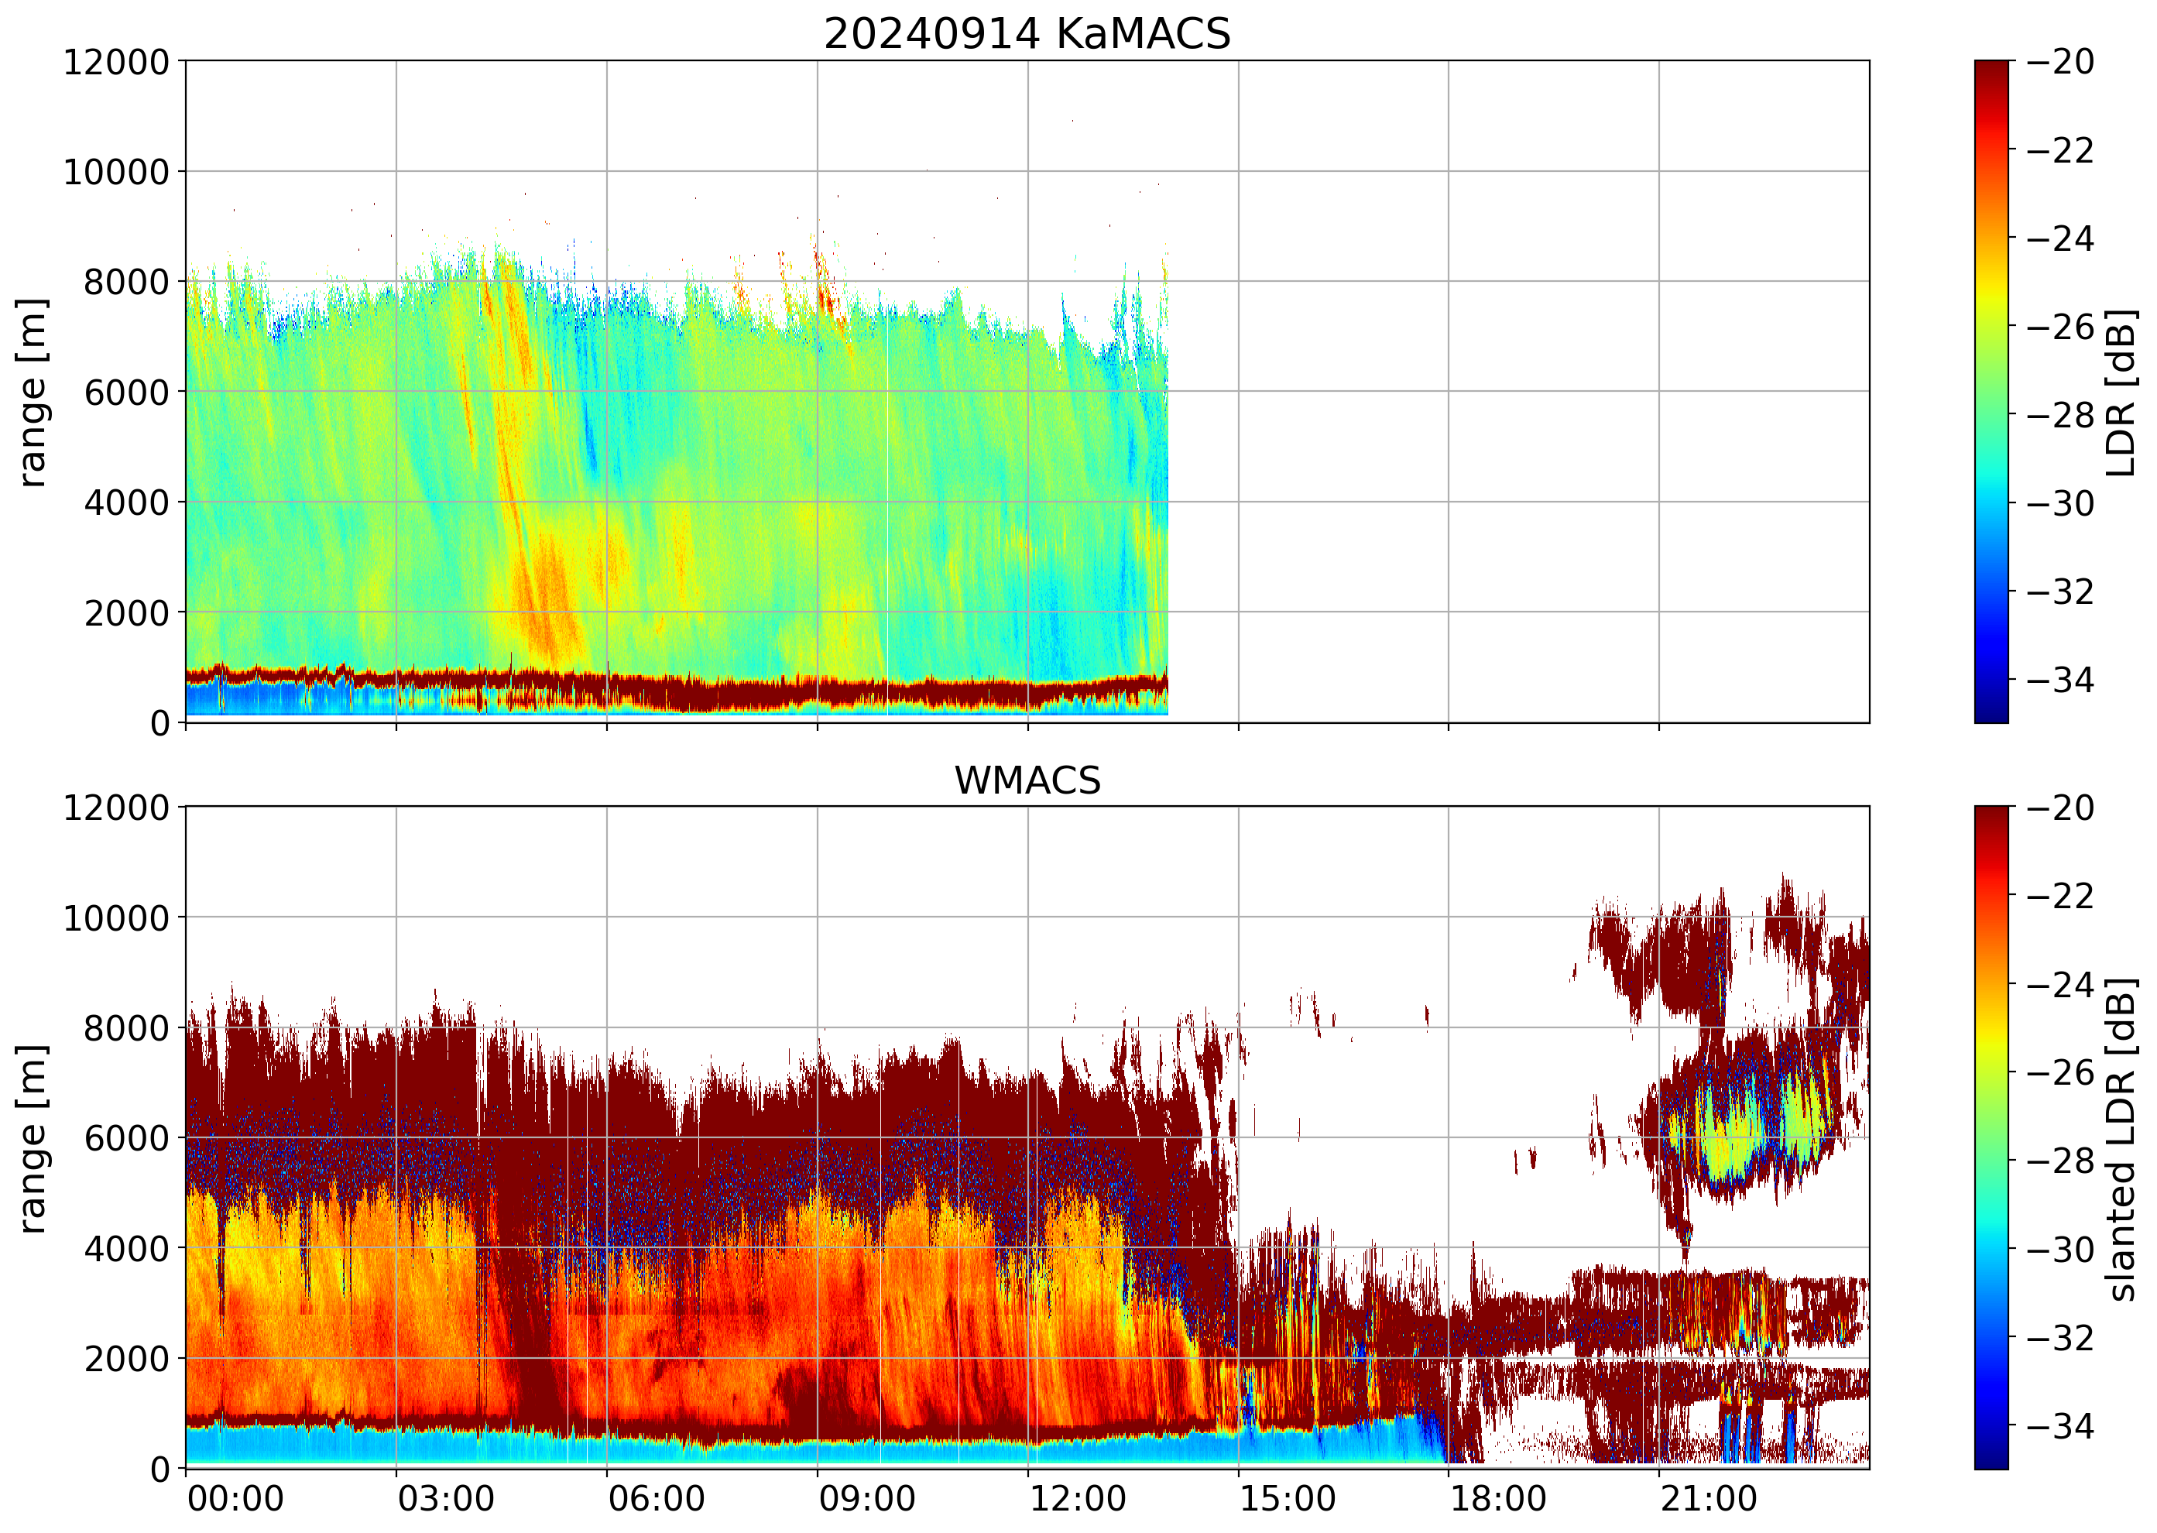Image resolution: width=2157 pixels, height=1533 pixels.
Task: Click the 06:00 time axis label
Action: (656, 1499)
